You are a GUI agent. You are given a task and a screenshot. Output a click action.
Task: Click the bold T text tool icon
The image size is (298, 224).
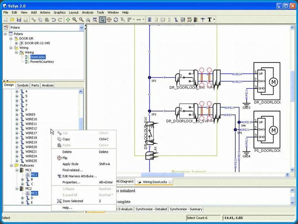(209, 19)
